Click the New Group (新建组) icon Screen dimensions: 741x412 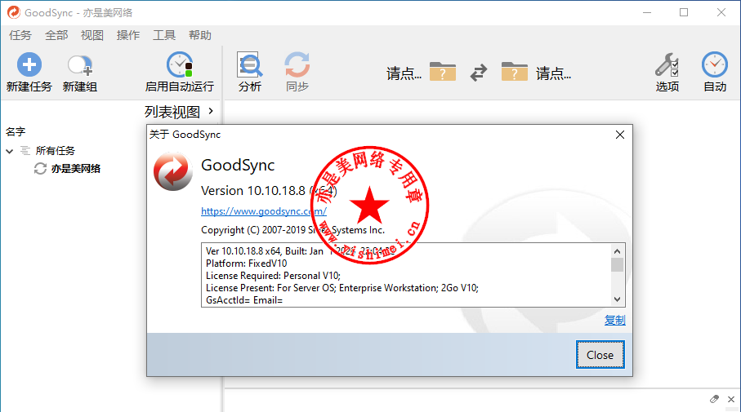[x=80, y=65]
